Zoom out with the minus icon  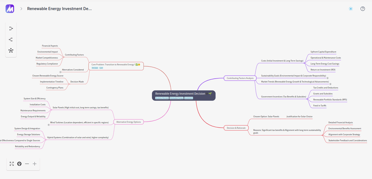[27, 164]
